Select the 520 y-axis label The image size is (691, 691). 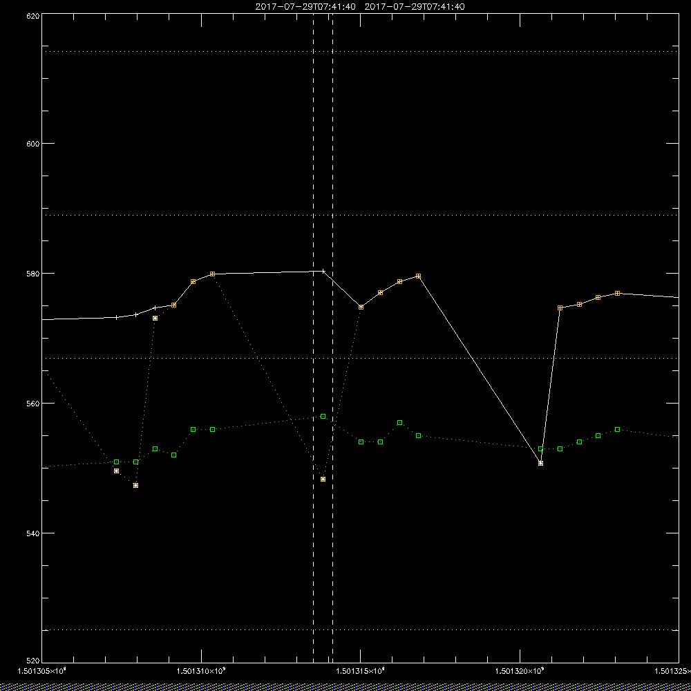[33, 661]
